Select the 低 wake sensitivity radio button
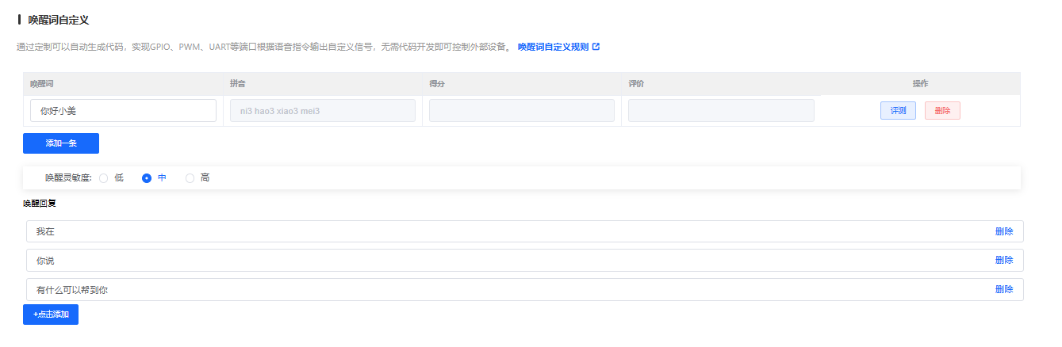Viewport: 1062px width, 347px height. point(104,178)
